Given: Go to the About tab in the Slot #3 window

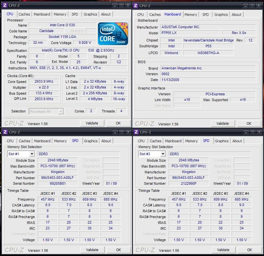Looking at the screenshot, I should [x=237, y=141].
